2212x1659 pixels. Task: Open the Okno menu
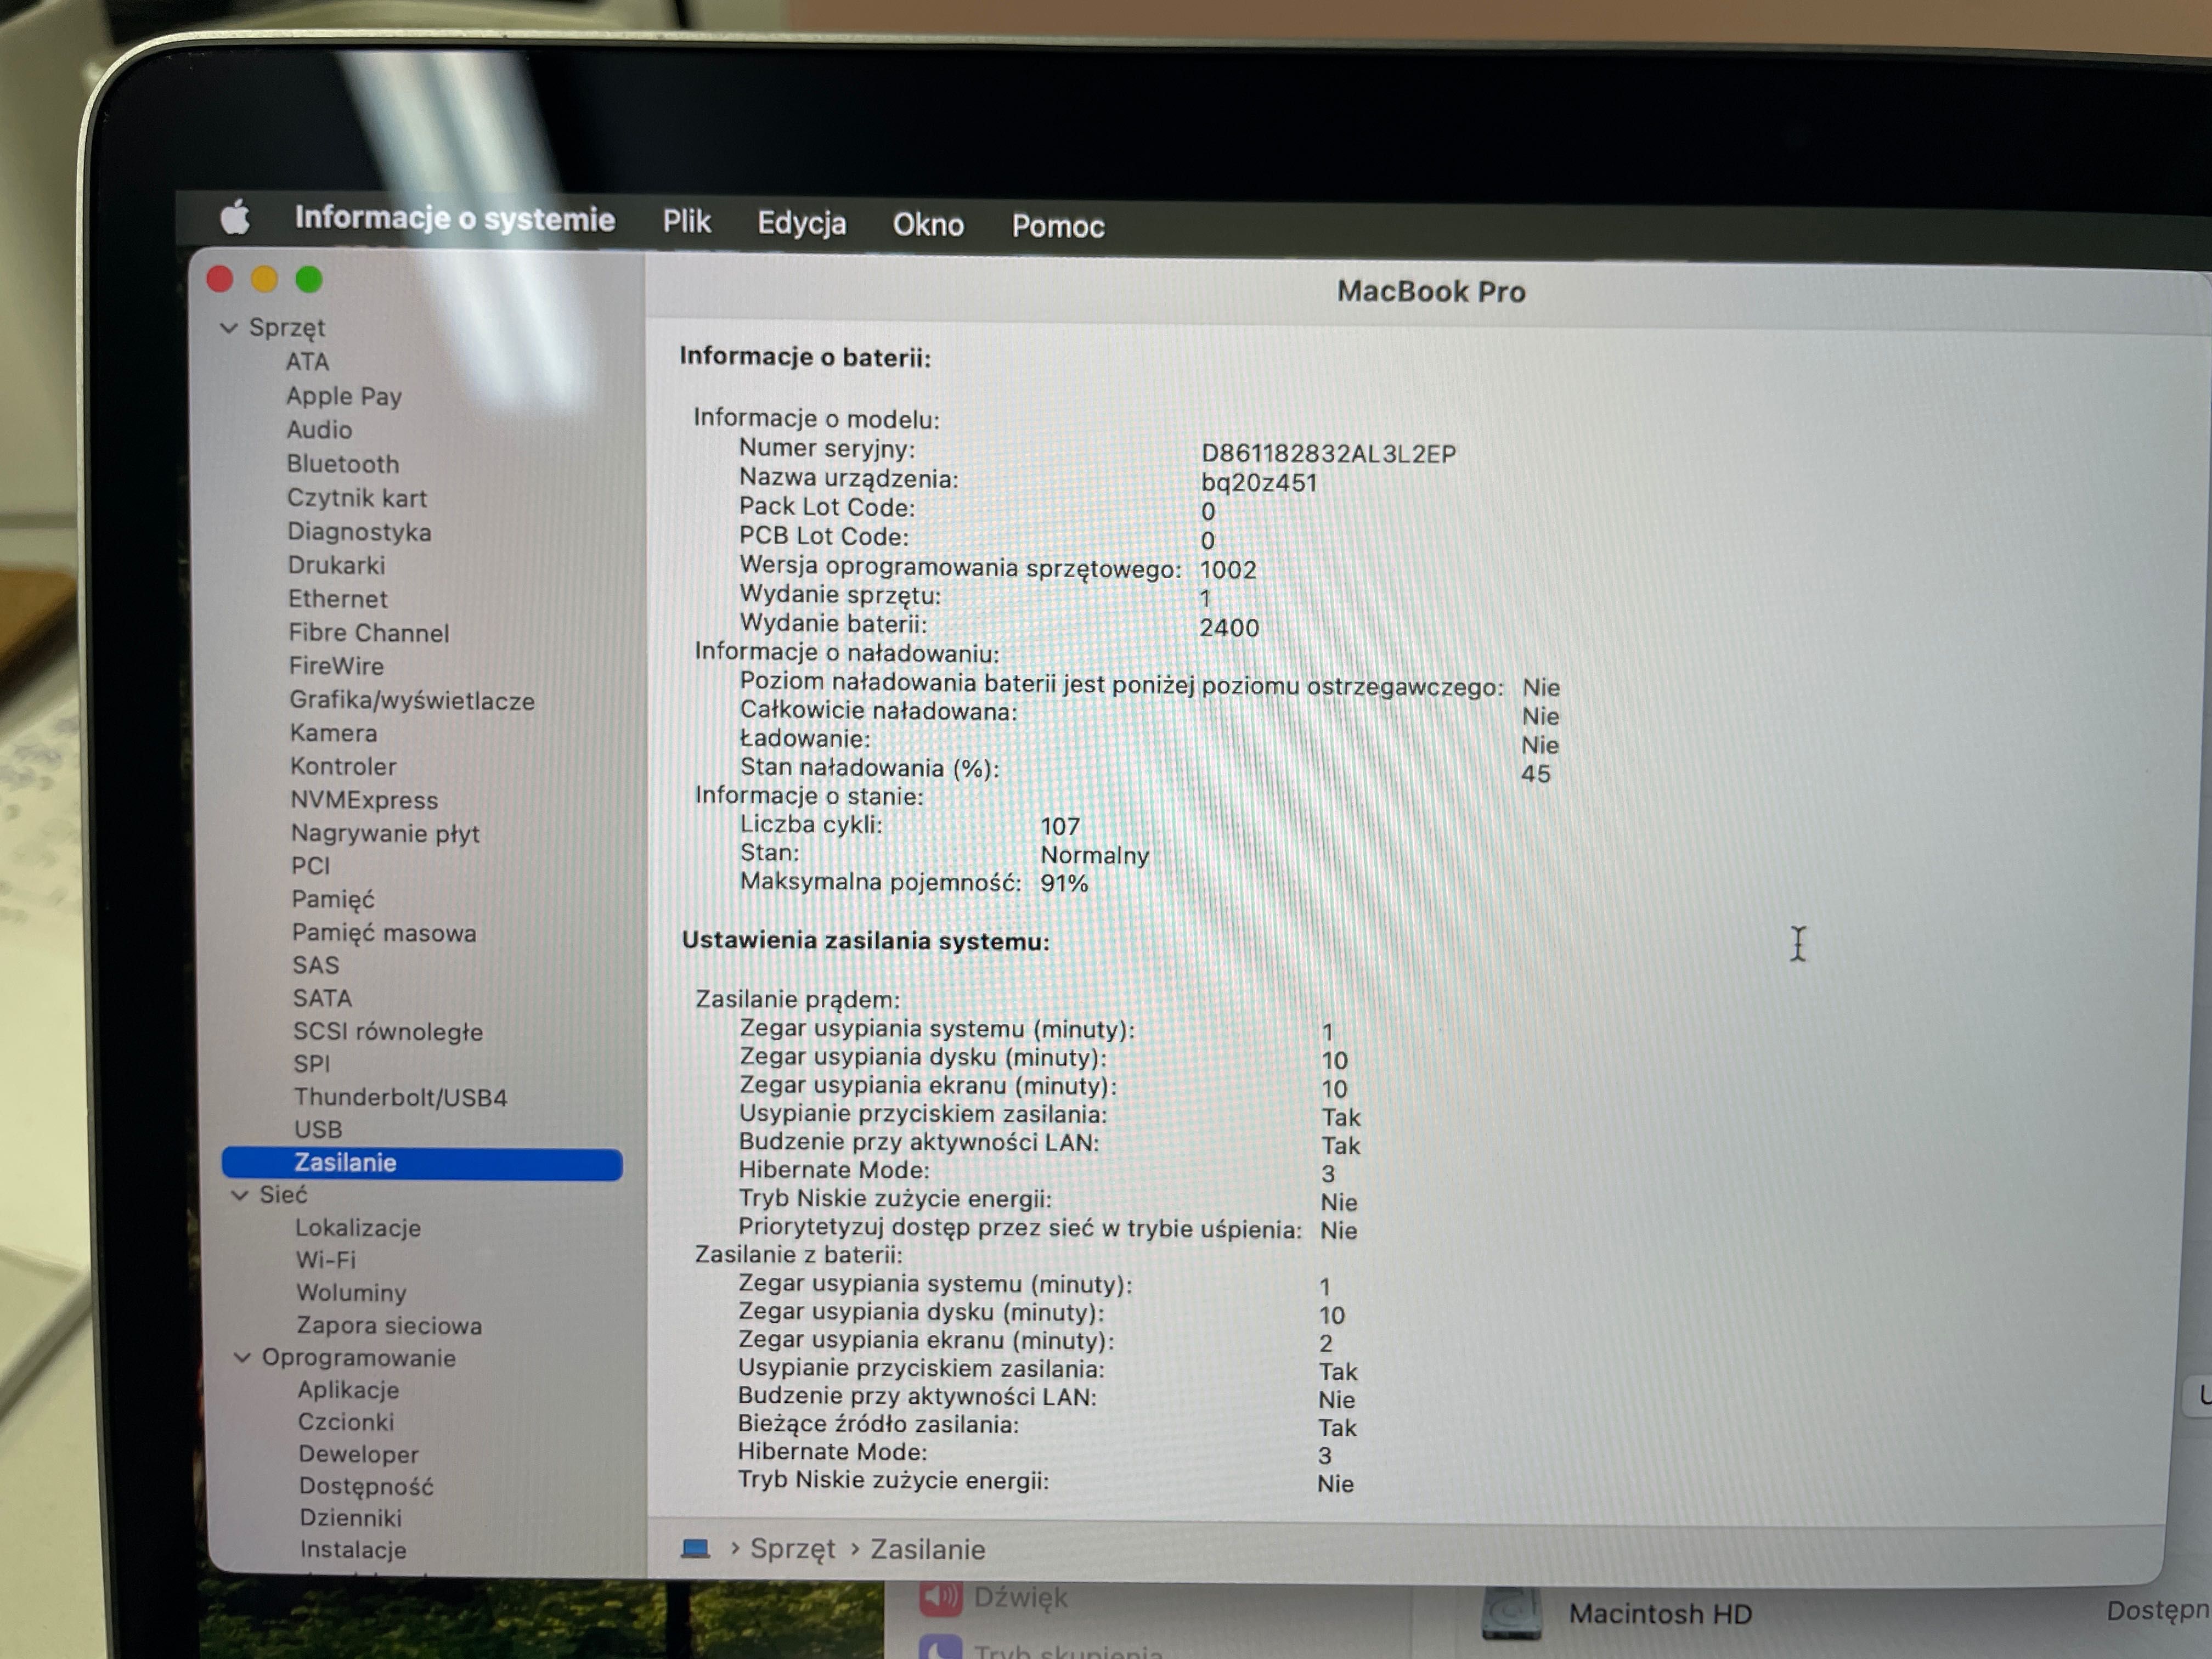928,225
